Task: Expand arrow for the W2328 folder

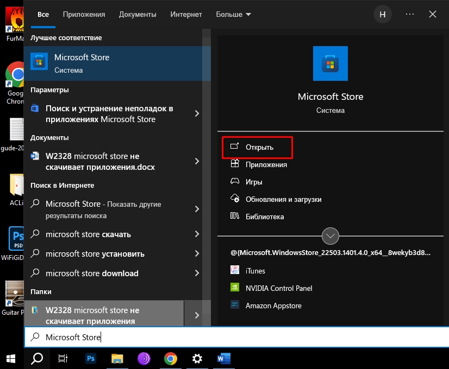Action: pyautogui.click(x=197, y=315)
